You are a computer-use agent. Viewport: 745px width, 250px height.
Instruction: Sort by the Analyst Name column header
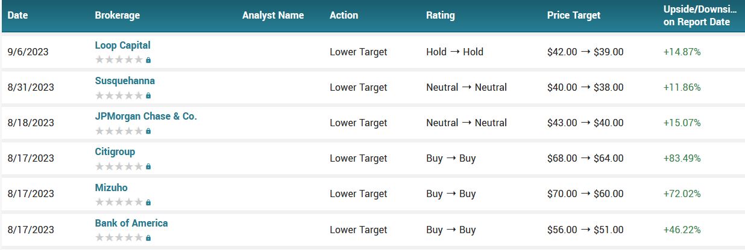273,16
